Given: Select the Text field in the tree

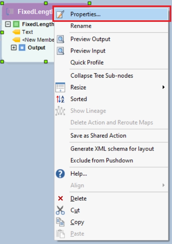Looking at the screenshot, I should click(28, 32).
